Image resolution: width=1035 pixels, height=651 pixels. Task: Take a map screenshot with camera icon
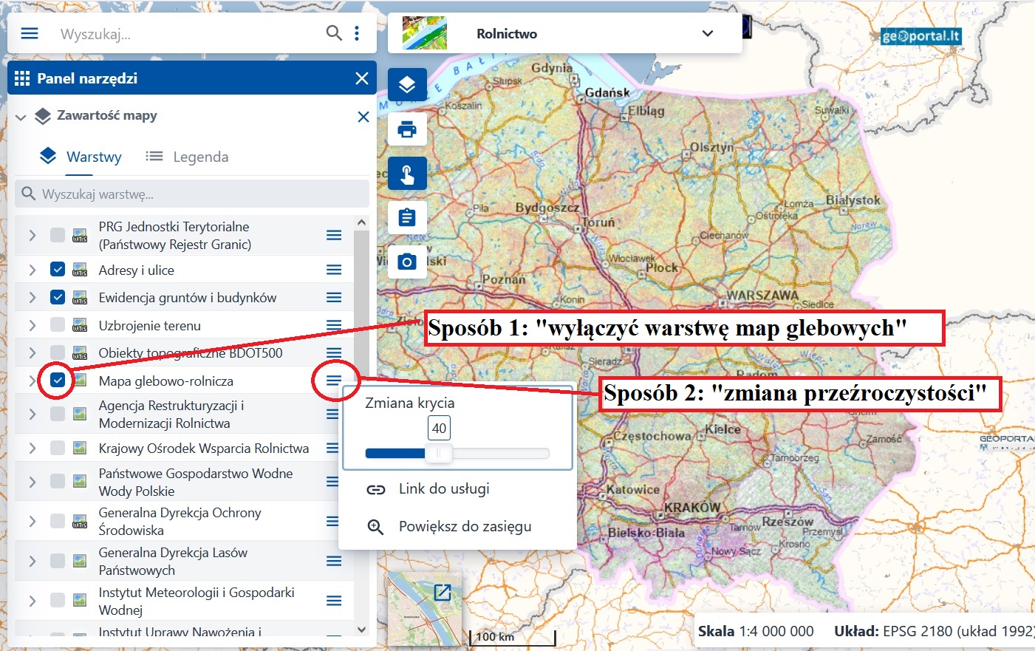pyautogui.click(x=407, y=262)
